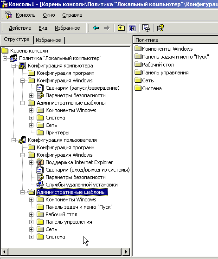Select the Поддержка Internet Explorer icon
The width and height of the screenshot is (218, 259).
(40, 162)
